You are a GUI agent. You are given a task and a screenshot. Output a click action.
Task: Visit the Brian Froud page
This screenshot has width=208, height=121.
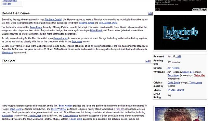click(x=96, y=30)
